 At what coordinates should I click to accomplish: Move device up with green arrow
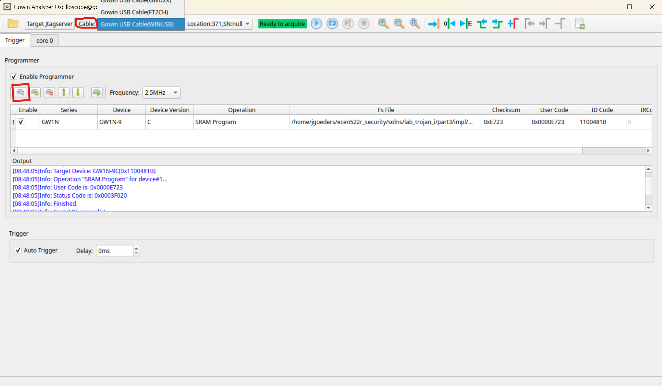point(64,93)
